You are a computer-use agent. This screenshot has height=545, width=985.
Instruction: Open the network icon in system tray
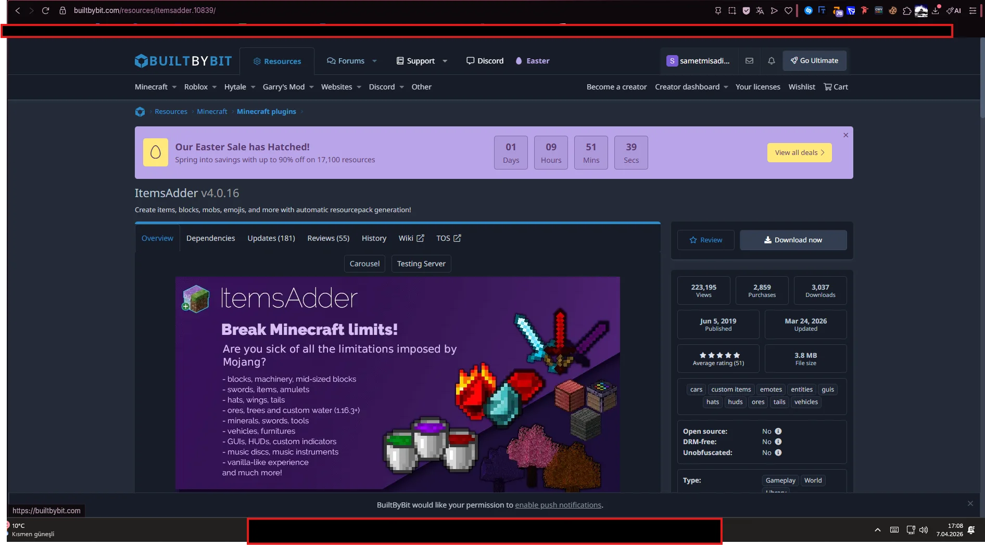911,530
